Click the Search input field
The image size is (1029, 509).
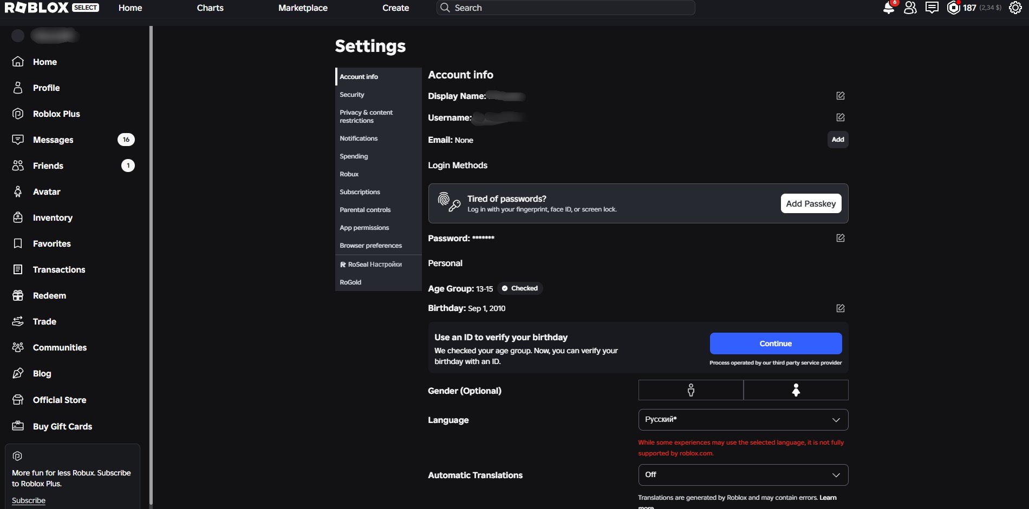pyautogui.click(x=565, y=8)
